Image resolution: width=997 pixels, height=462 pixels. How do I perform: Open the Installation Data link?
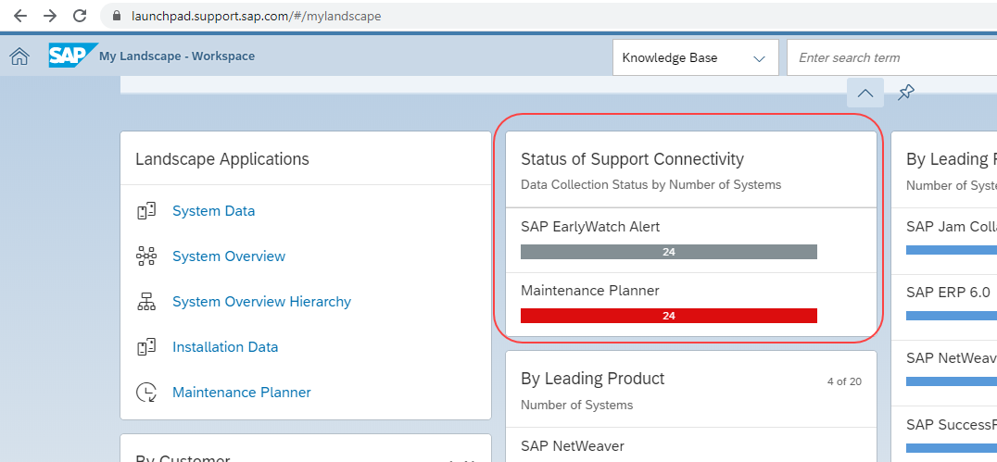[x=225, y=347]
